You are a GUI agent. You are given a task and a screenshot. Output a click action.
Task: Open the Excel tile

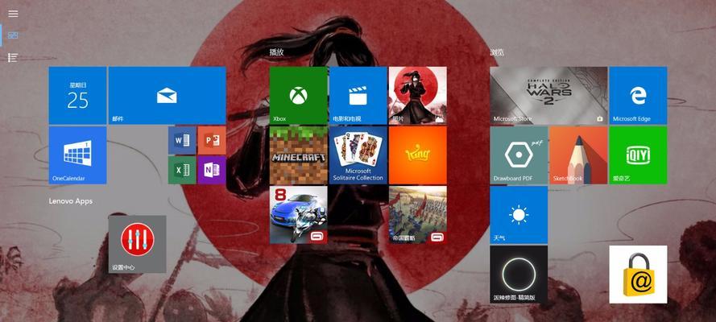pos(182,170)
